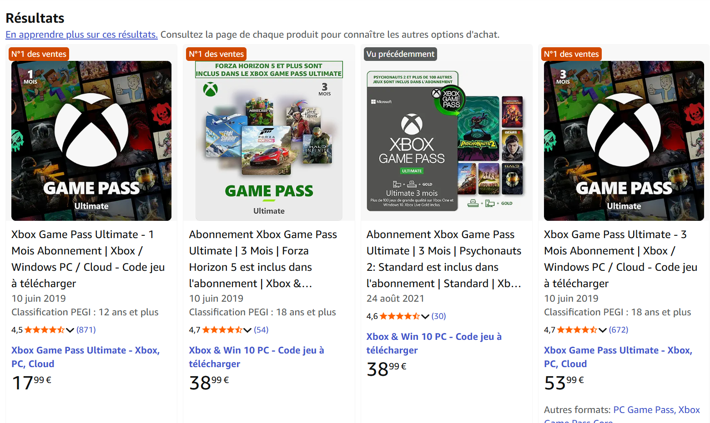Open the 1 Mois Game Pass Ultimate thumbnail
Screen dimensions: 710x423
91,141
